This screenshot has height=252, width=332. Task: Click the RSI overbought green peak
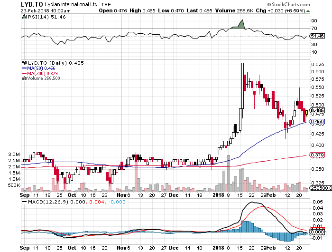(240, 25)
